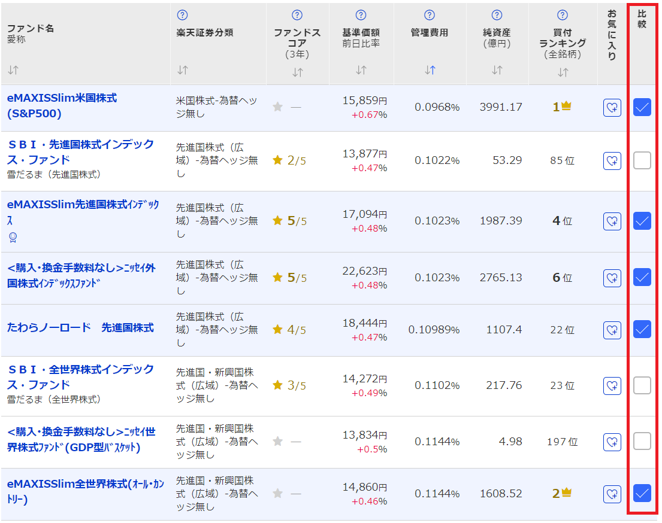Add eMAXISSlim先進国株式インデックス to favorites
662x523 pixels.
coord(612,221)
